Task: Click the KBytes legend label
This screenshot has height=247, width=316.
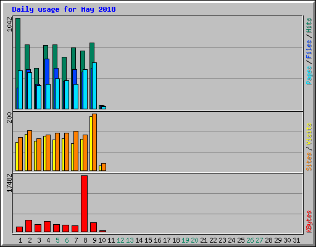Action: coord(309,222)
